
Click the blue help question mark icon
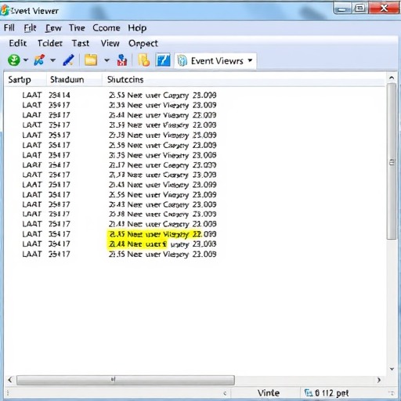163,60
